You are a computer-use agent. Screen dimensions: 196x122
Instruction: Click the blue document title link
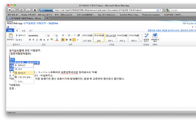(35, 23)
